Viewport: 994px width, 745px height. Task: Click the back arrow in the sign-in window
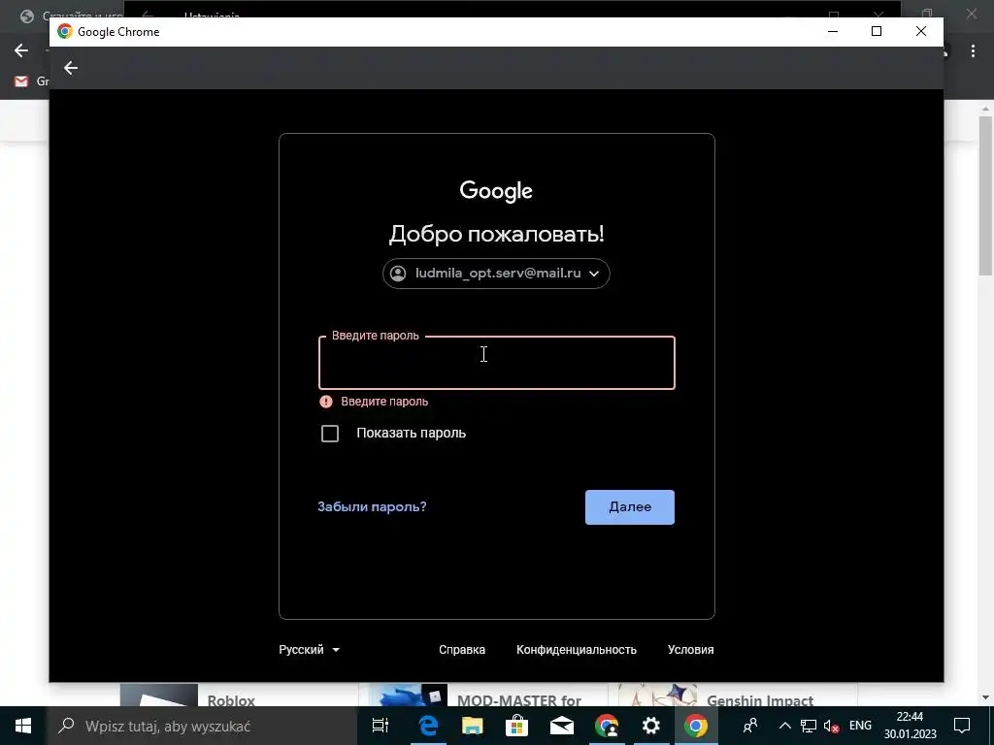tap(70, 68)
